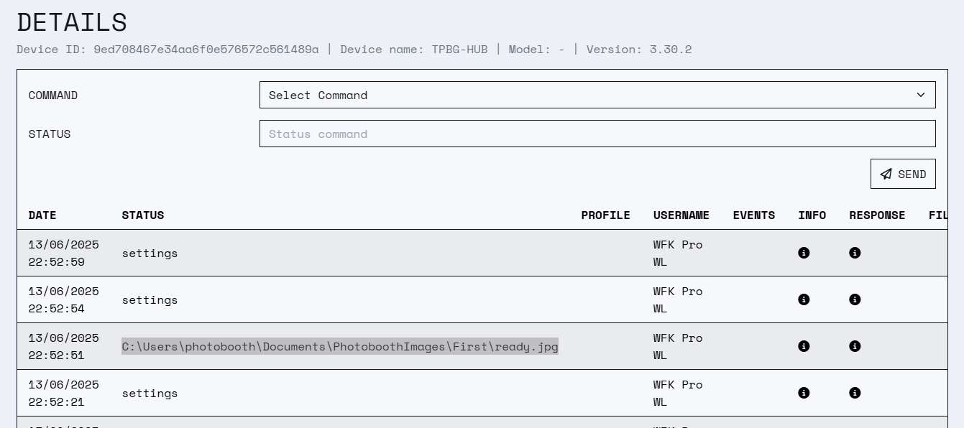964x428 pixels.
Task: Open info icon for 22:52:59 settings row
Action: [x=804, y=253]
